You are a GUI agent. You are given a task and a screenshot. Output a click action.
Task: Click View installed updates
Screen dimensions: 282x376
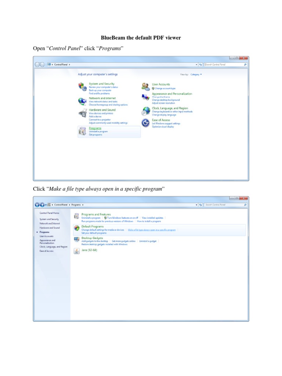pos(152,218)
